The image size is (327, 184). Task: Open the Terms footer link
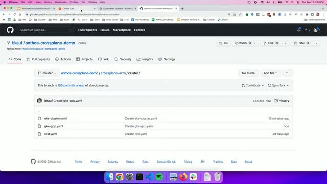79,162
